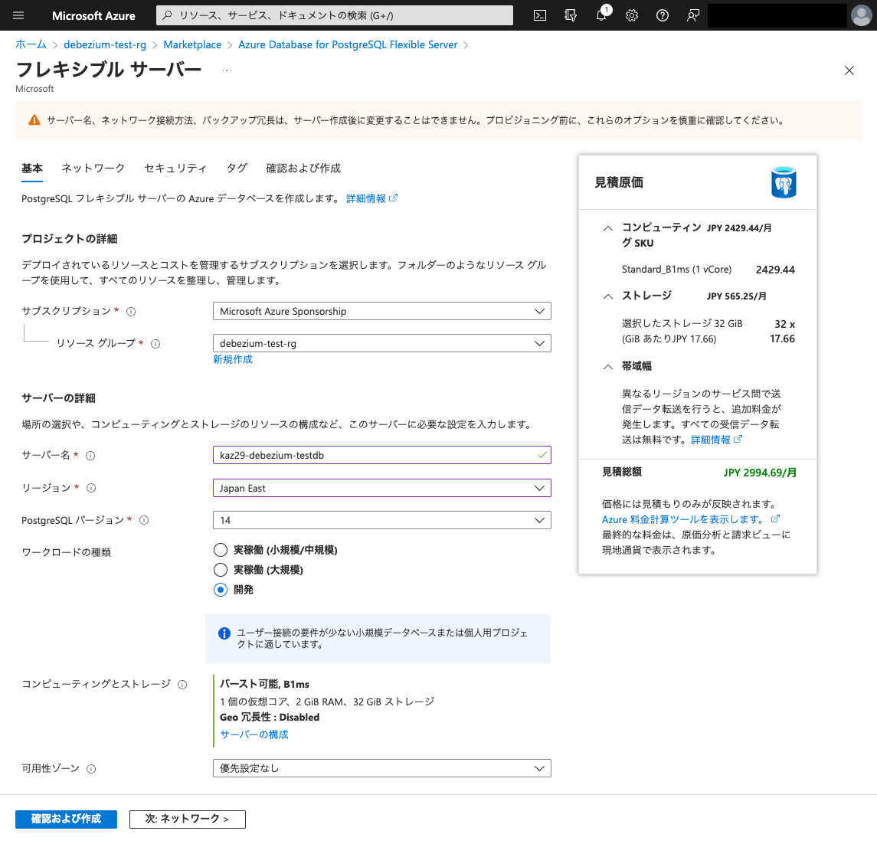Open 詳細情報 link in 帯域幅 section
This screenshot has width=877, height=844.
[x=716, y=440]
